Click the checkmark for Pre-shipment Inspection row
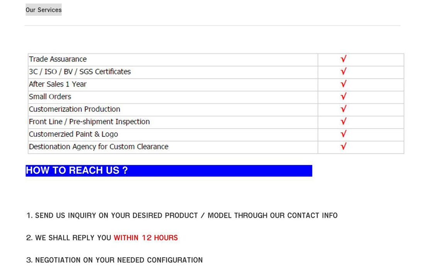 pos(343,121)
